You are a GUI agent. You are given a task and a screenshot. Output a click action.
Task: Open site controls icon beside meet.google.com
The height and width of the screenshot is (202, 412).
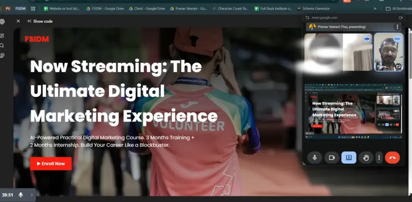tap(307, 18)
